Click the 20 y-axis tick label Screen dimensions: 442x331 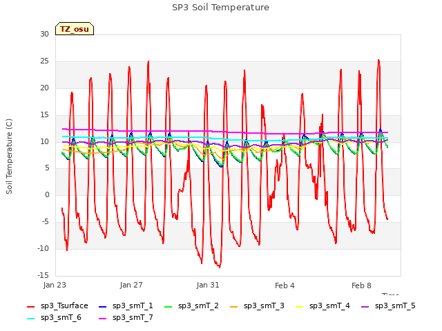pos(44,88)
